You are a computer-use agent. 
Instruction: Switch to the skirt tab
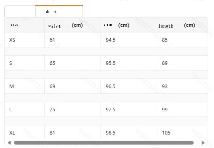(59, 12)
